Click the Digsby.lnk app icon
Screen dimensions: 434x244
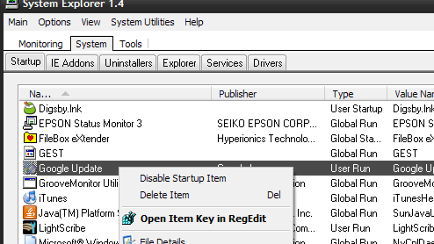(x=30, y=108)
